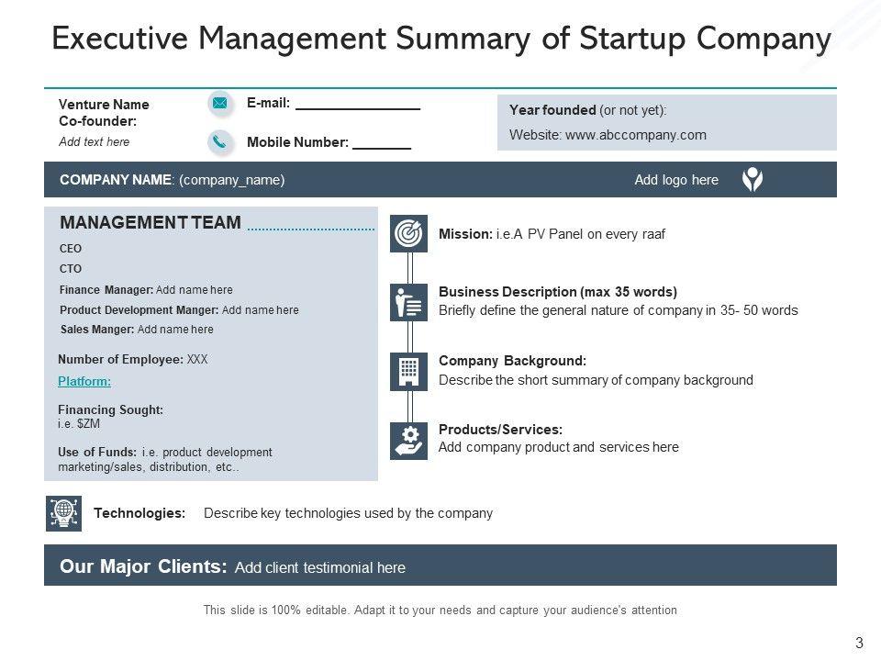Select the slide title heading
The height and width of the screenshot is (661, 881).
point(440,39)
